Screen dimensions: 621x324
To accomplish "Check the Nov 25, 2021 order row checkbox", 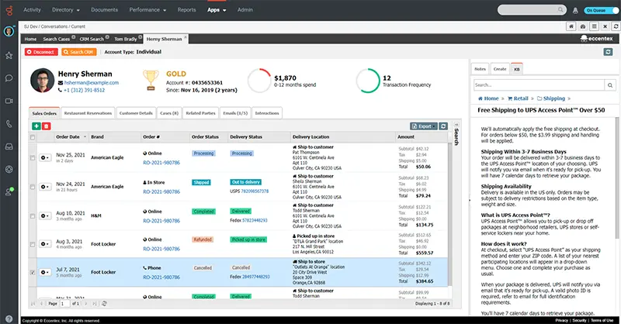I will coord(33,157).
